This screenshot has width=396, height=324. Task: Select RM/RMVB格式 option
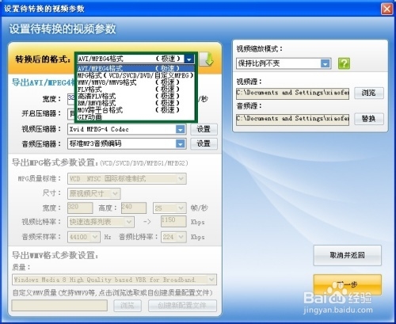pyautogui.click(x=135, y=103)
